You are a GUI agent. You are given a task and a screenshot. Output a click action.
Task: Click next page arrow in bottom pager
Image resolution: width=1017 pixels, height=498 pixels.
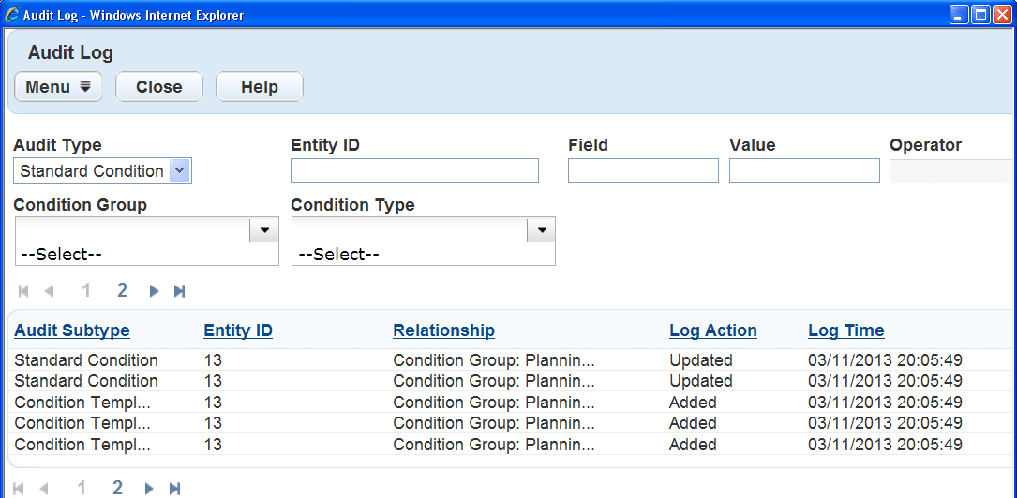coord(149,489)
